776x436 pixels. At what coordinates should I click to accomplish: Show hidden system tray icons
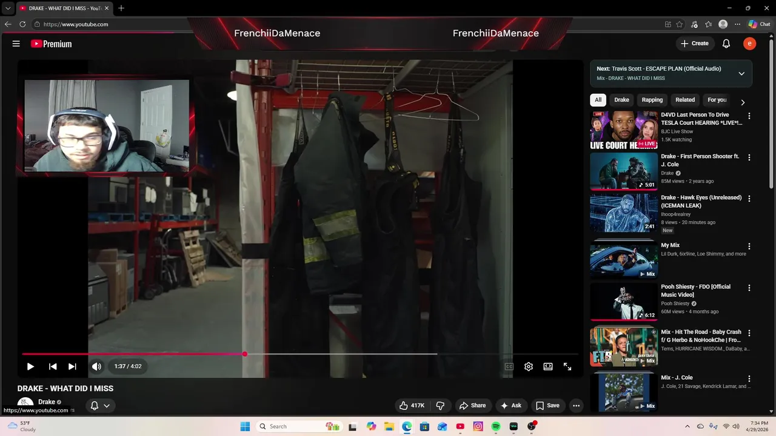pos(687,426)
